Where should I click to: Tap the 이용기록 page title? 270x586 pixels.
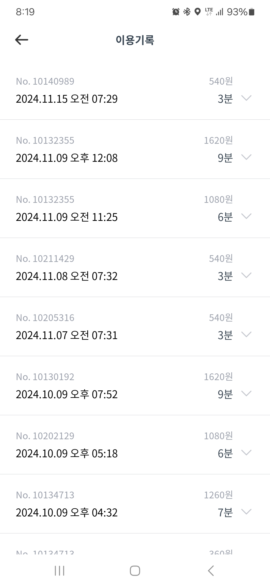[x=135, y=40]
